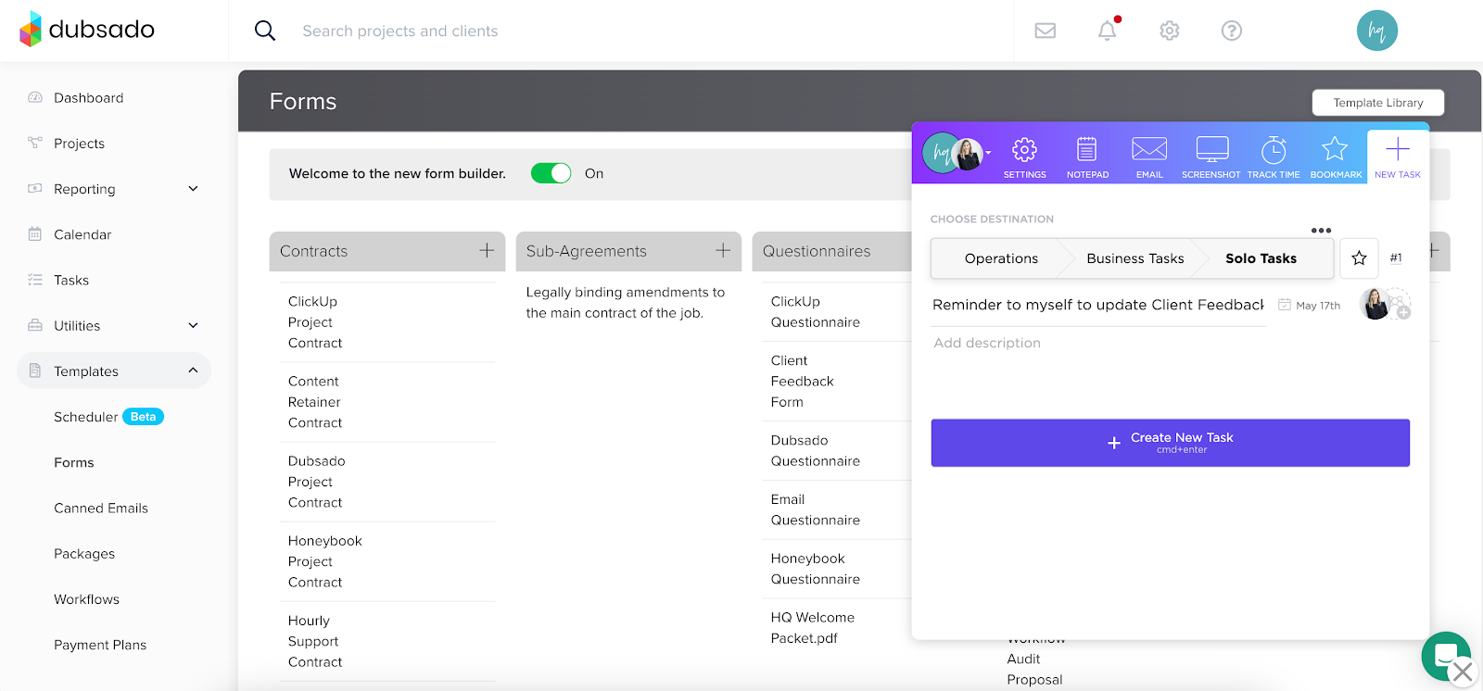Open the mail inbox icon
The width and height of the screenshot is (1483, 691).
(x=1046, y=31)
